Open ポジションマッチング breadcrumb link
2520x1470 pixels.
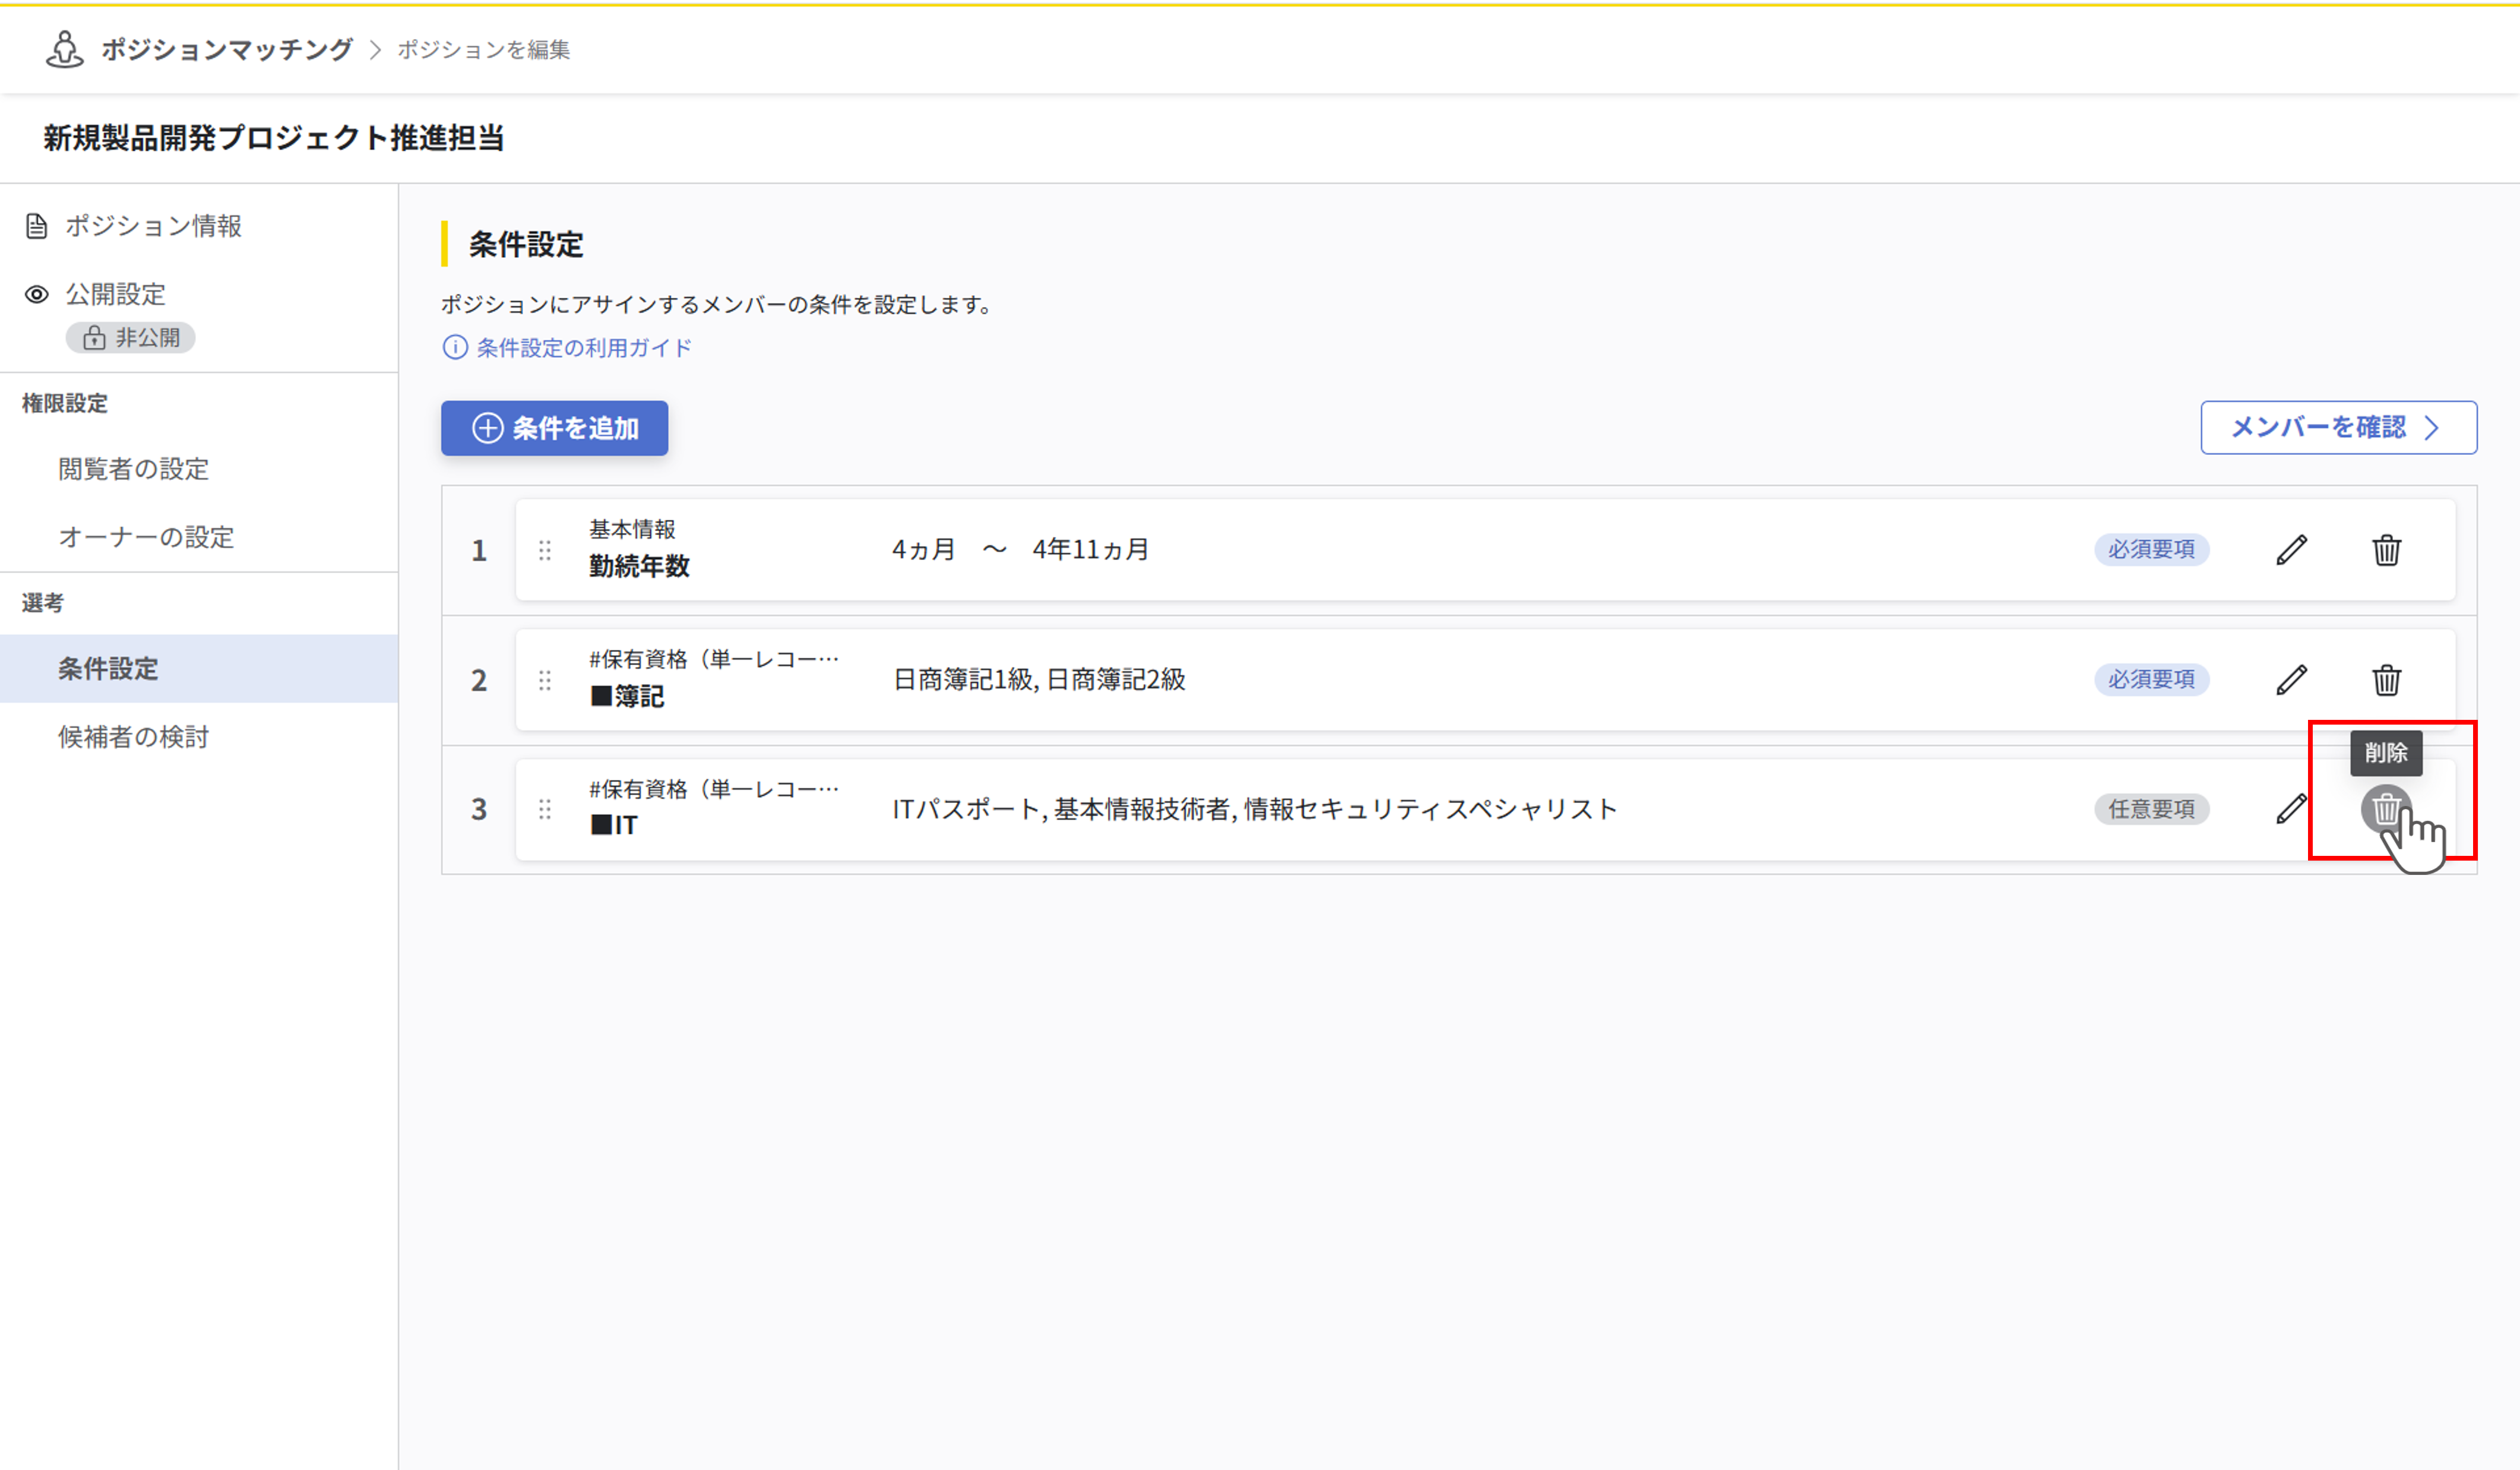coord(227,49)
